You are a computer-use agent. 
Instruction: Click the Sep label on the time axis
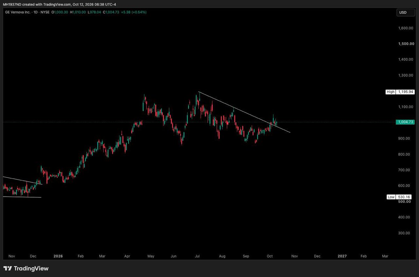(246, 256)
